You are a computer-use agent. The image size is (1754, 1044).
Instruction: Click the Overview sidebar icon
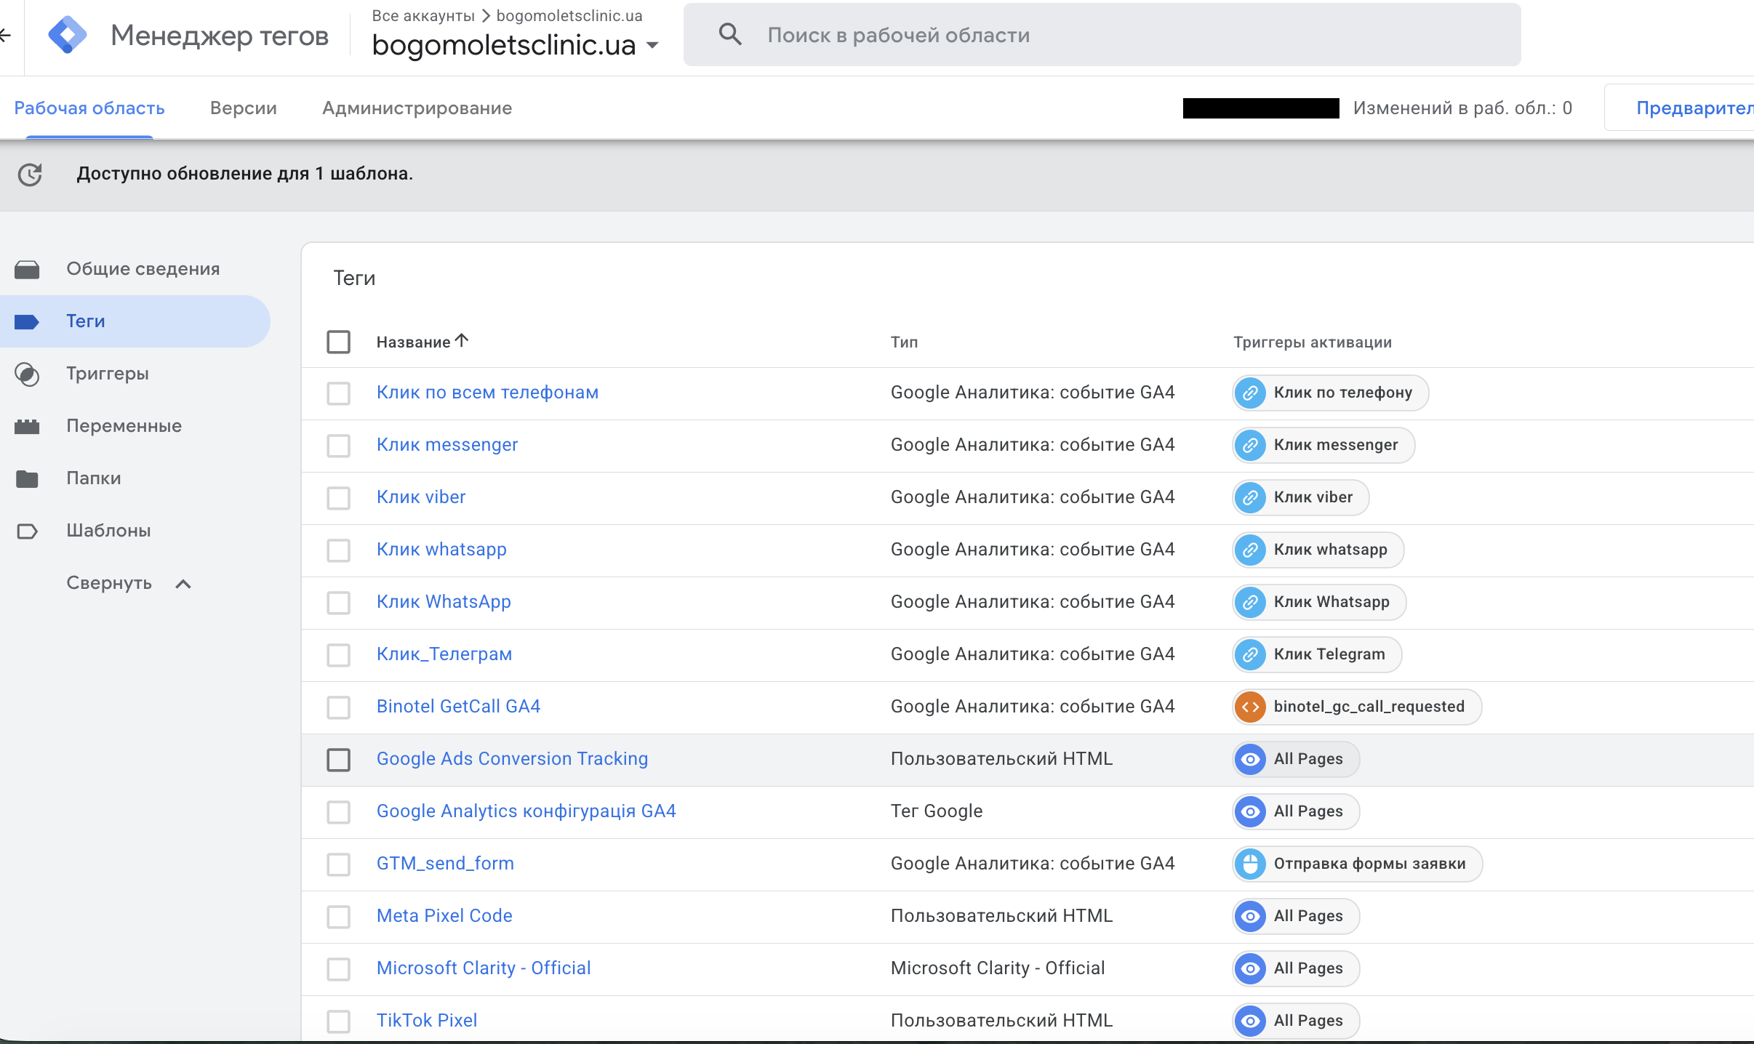tap(27, 269)
